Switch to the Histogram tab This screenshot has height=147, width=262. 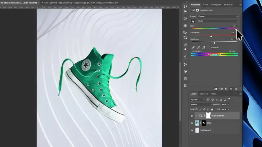[216, 5]
